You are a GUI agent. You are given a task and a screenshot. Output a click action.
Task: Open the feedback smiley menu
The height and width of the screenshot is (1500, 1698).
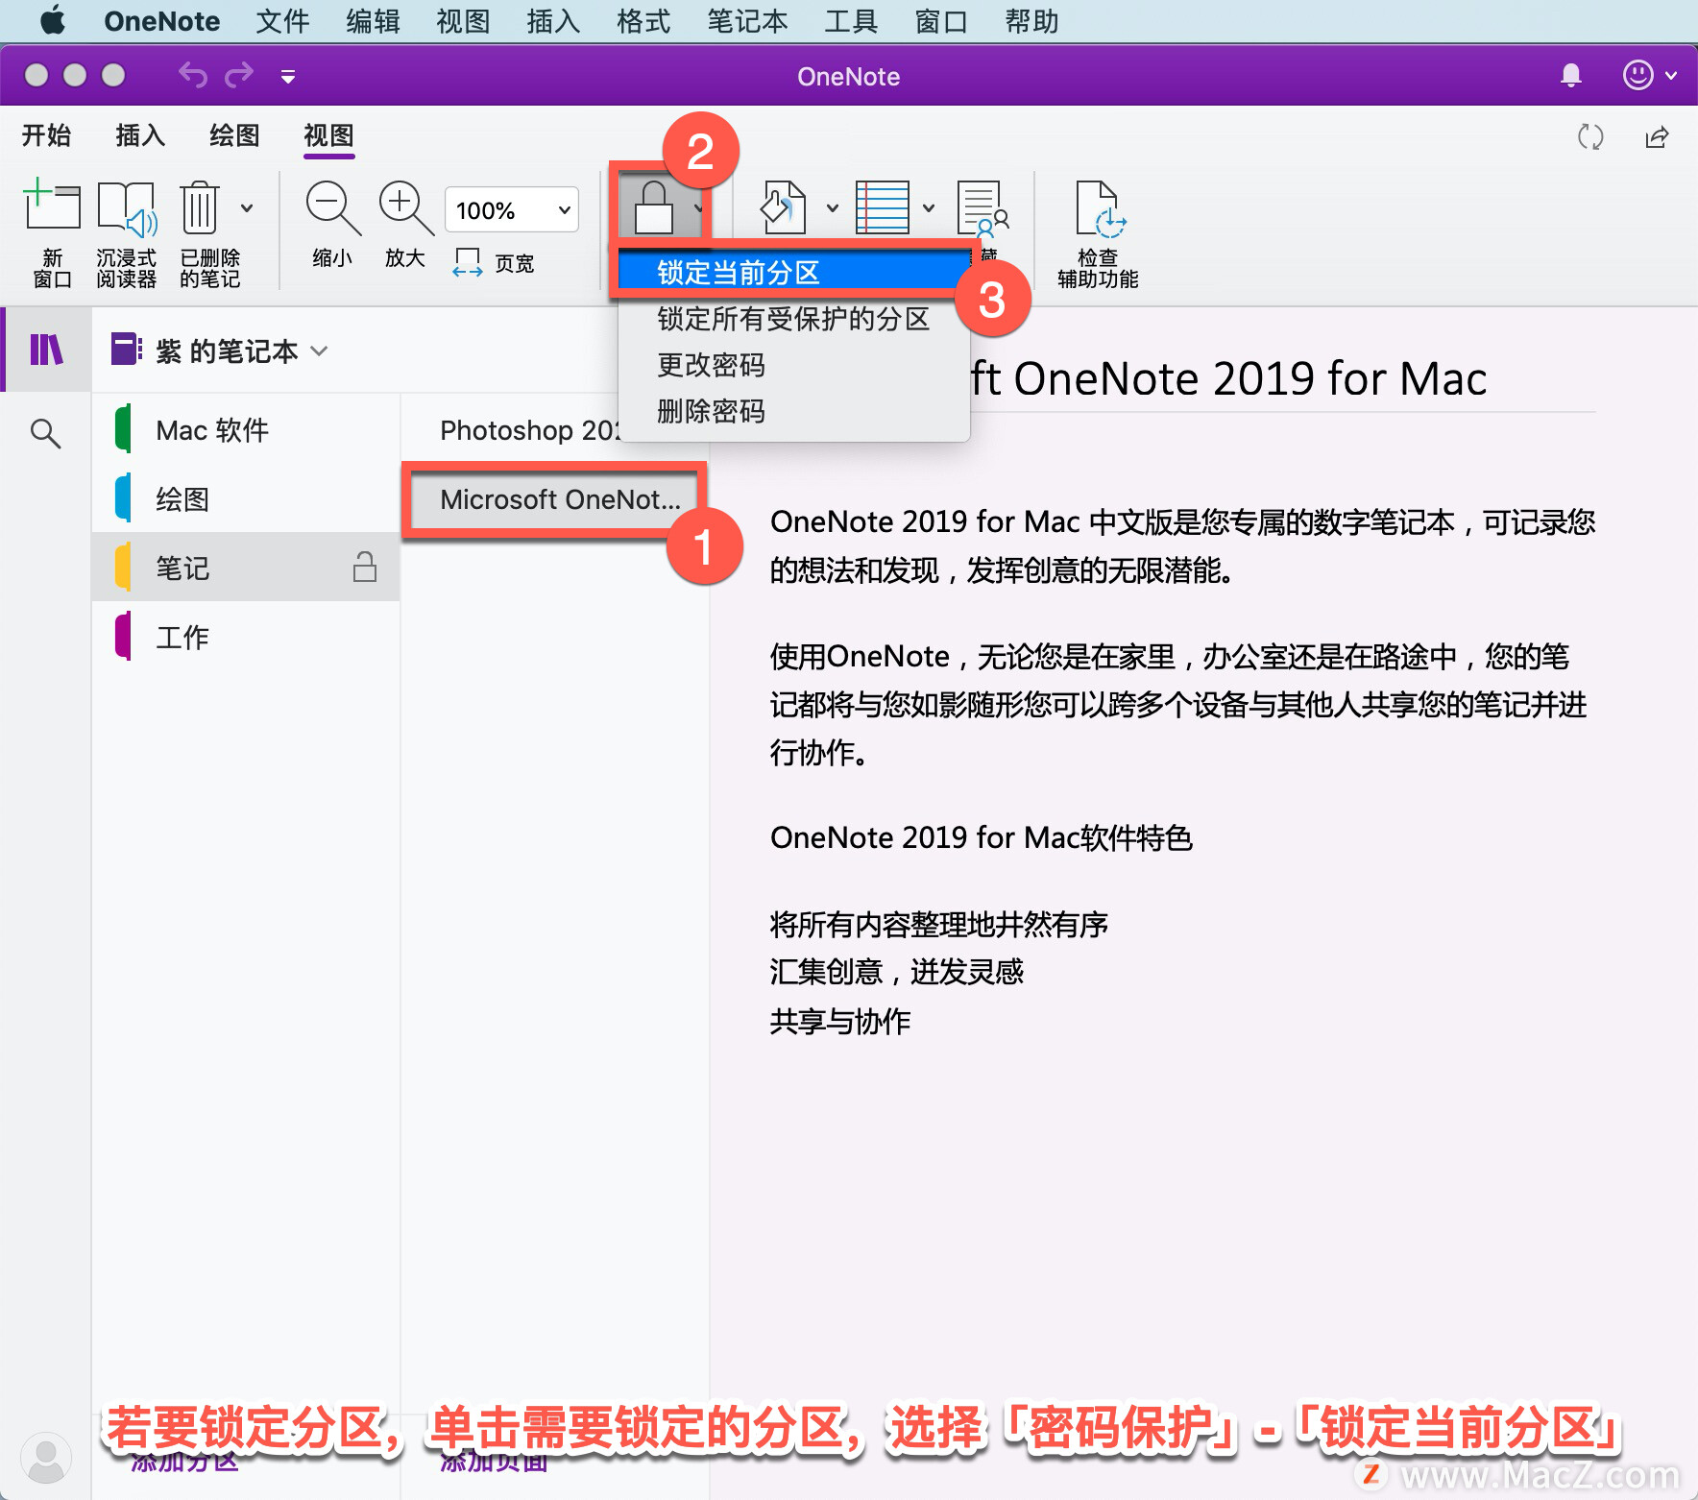[1649, 75]
